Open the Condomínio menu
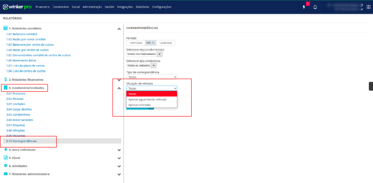373x183 pixels. click(61, 7)
